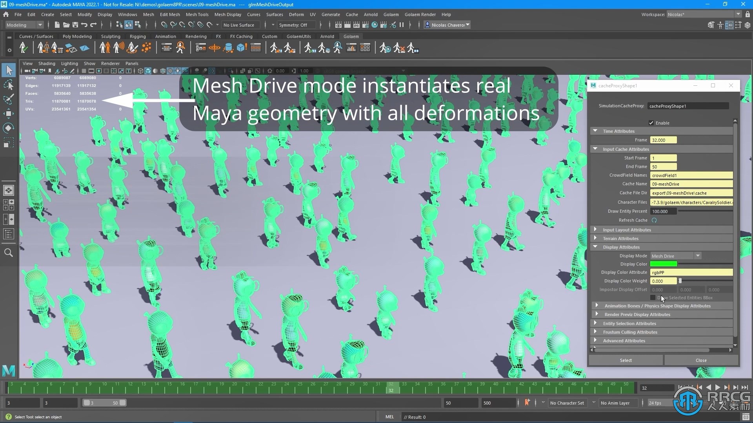The width and height of the screenshot is (753, 423).
Task: Expand Animation Bones Physics Shape Display Attributes
Action: tap(596, 306)
